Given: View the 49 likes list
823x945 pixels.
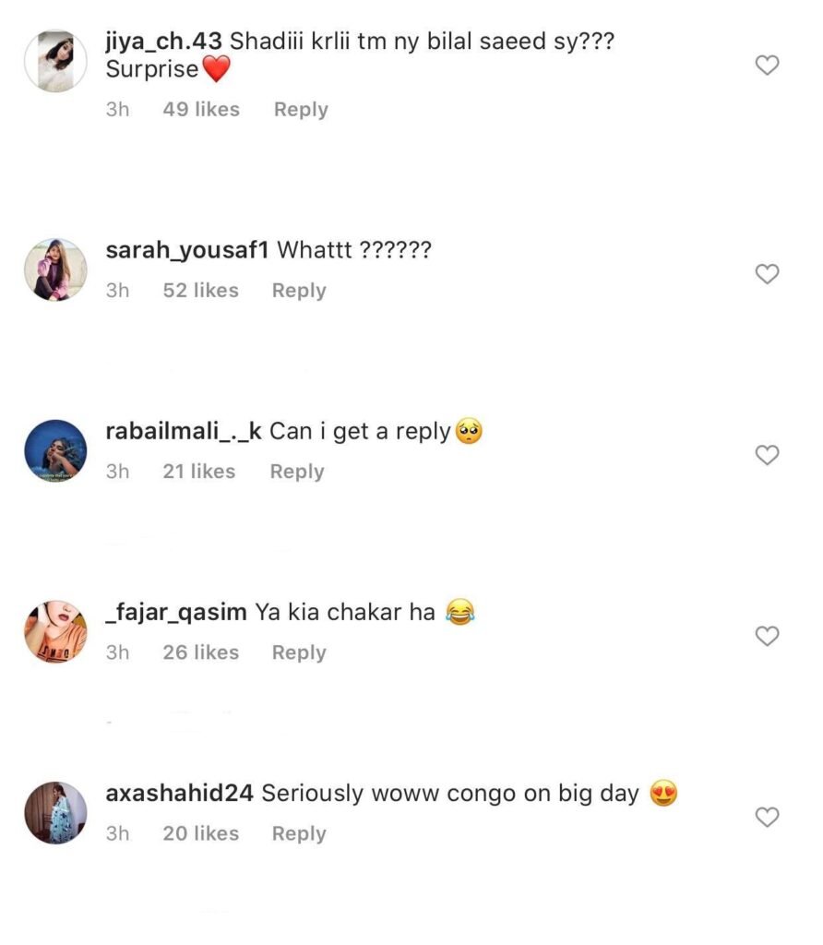Looking at the screenshot, I should (201, 110).
